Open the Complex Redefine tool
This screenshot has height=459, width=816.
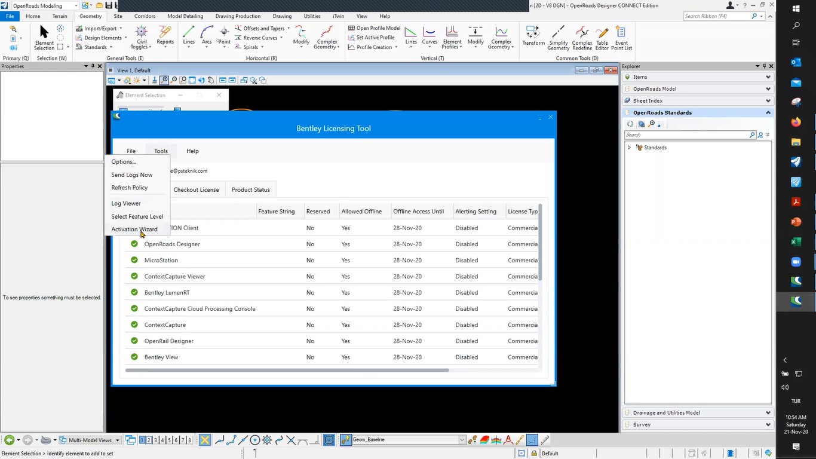tap(582, 38)
